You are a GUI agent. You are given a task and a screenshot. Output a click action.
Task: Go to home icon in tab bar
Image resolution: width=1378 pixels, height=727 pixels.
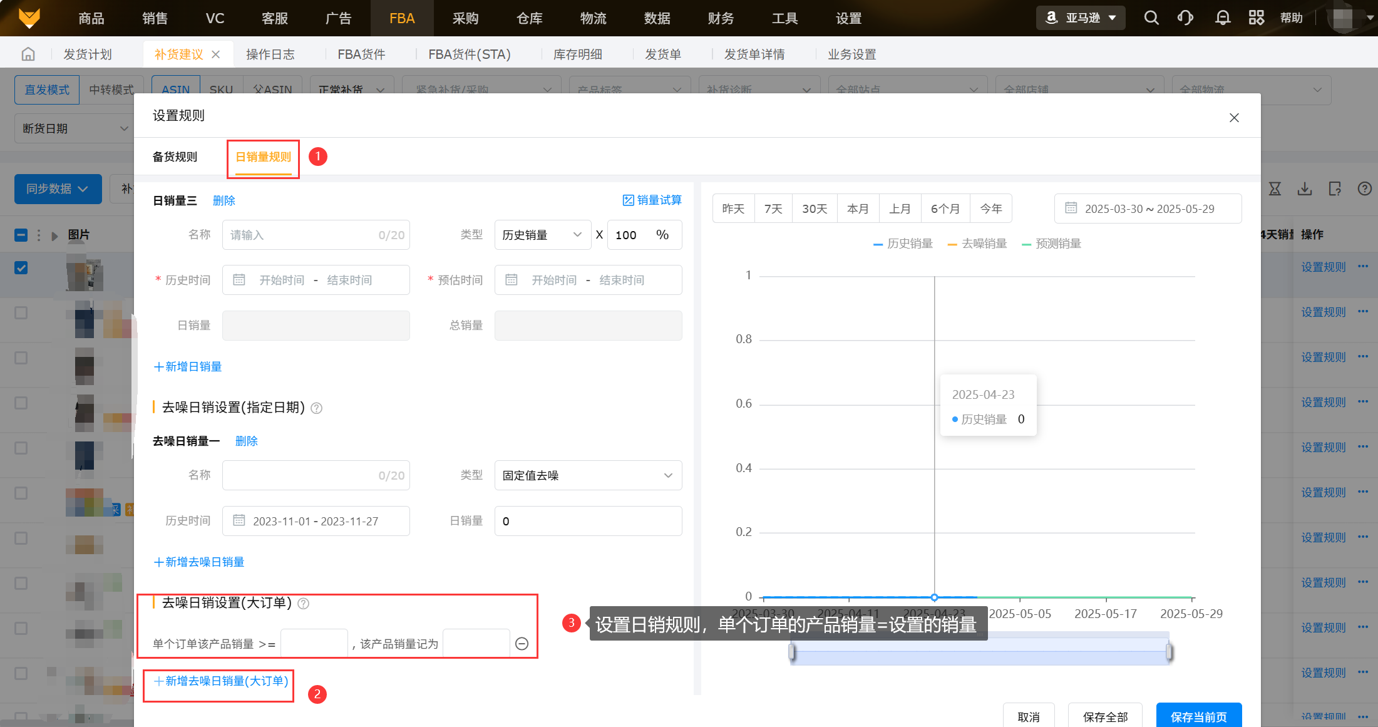(x=28, y=54)
